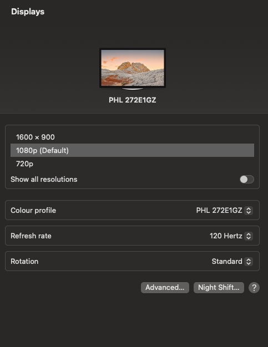Click the Rotation stepper arrows icon
Viewport: 268px width, 347px height.
click(x=249, y=261)
